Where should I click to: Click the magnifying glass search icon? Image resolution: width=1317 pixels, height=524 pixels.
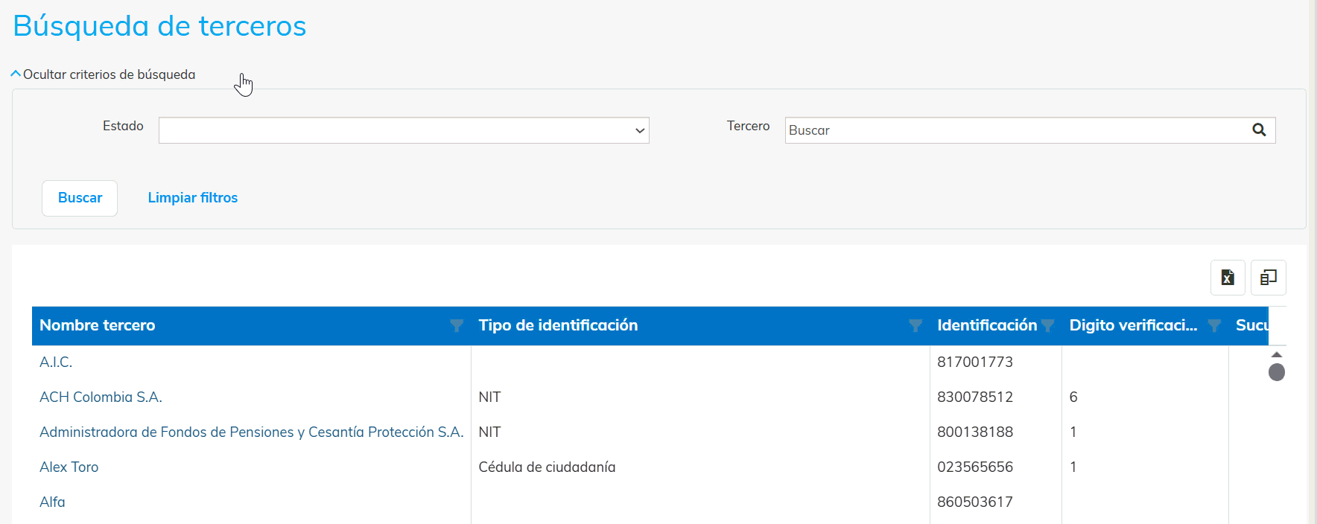click(x=1259, y=130)
